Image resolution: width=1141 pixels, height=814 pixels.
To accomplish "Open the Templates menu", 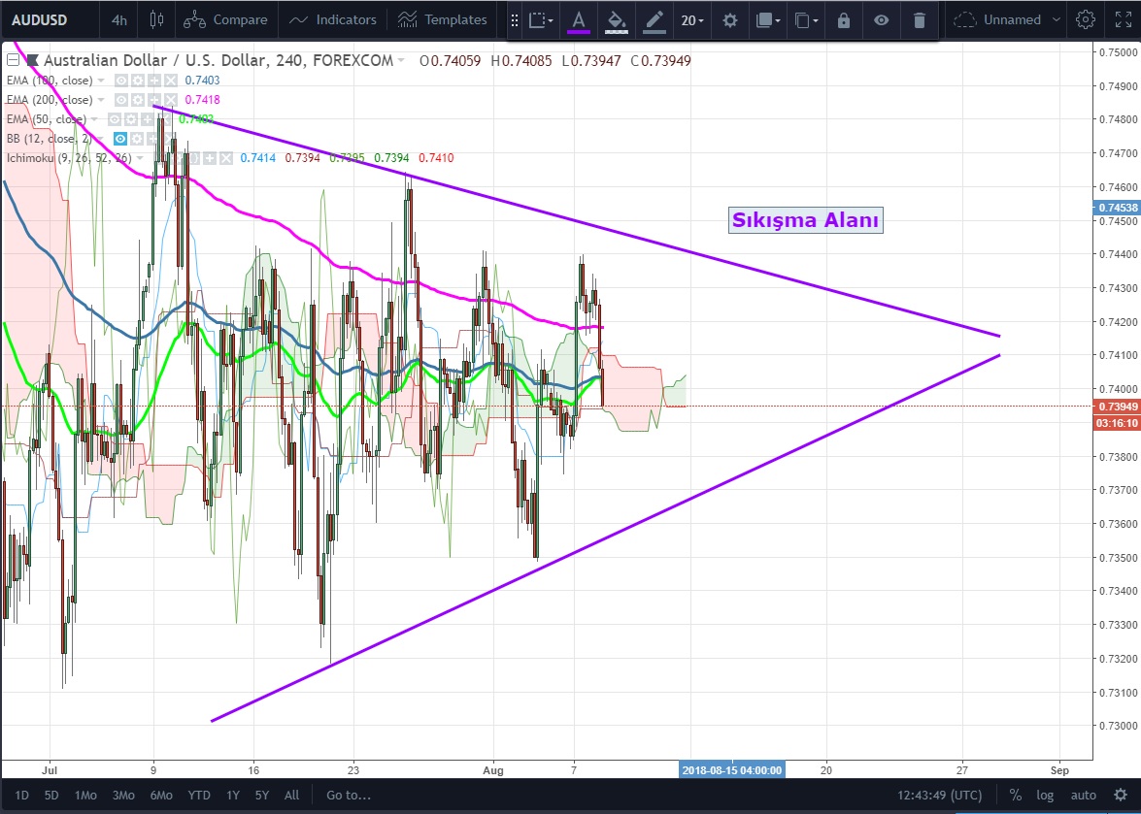I will pyautogui.click(x=443, y=19).
